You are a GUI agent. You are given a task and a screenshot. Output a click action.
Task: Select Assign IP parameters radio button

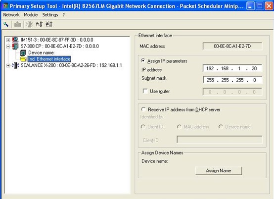pyautogui.click(x=143, y=61)
